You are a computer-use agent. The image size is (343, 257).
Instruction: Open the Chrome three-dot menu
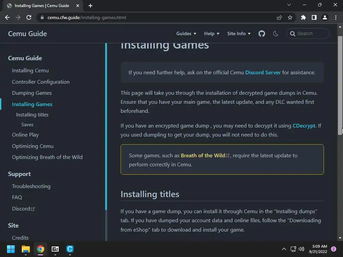(336, 17)
